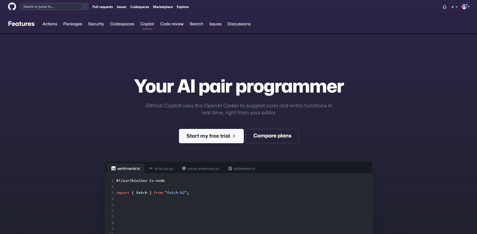Open the search slash shortcut hint box
The width and height of the screenshot is (477, 234).
(x=84, y=7)
